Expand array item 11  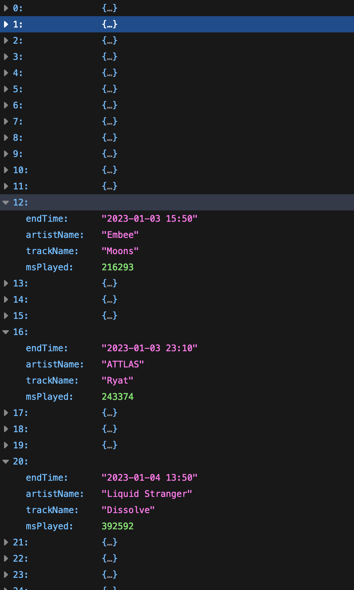click(6, 186)
